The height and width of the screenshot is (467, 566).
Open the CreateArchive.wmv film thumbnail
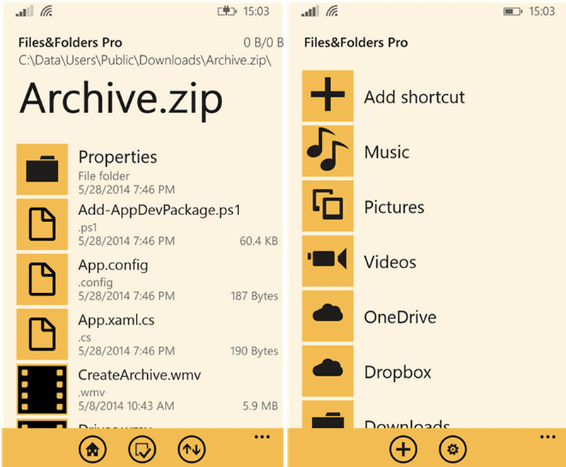point(42,389)
